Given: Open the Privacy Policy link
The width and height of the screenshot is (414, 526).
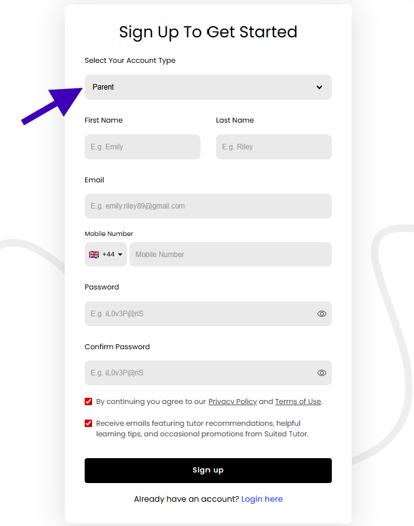Looking at the screenshot, I should pyautogui.click(x=232, y=402).
